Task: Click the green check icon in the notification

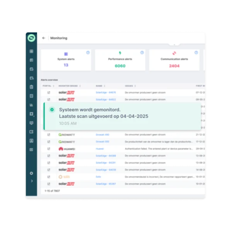Action: click(x=52, y=110)
